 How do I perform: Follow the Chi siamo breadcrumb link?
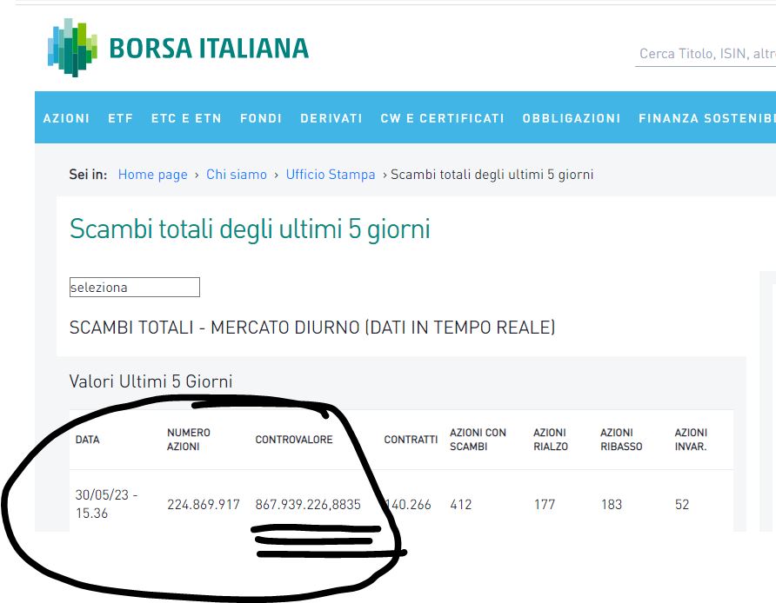tap(237, 175)
